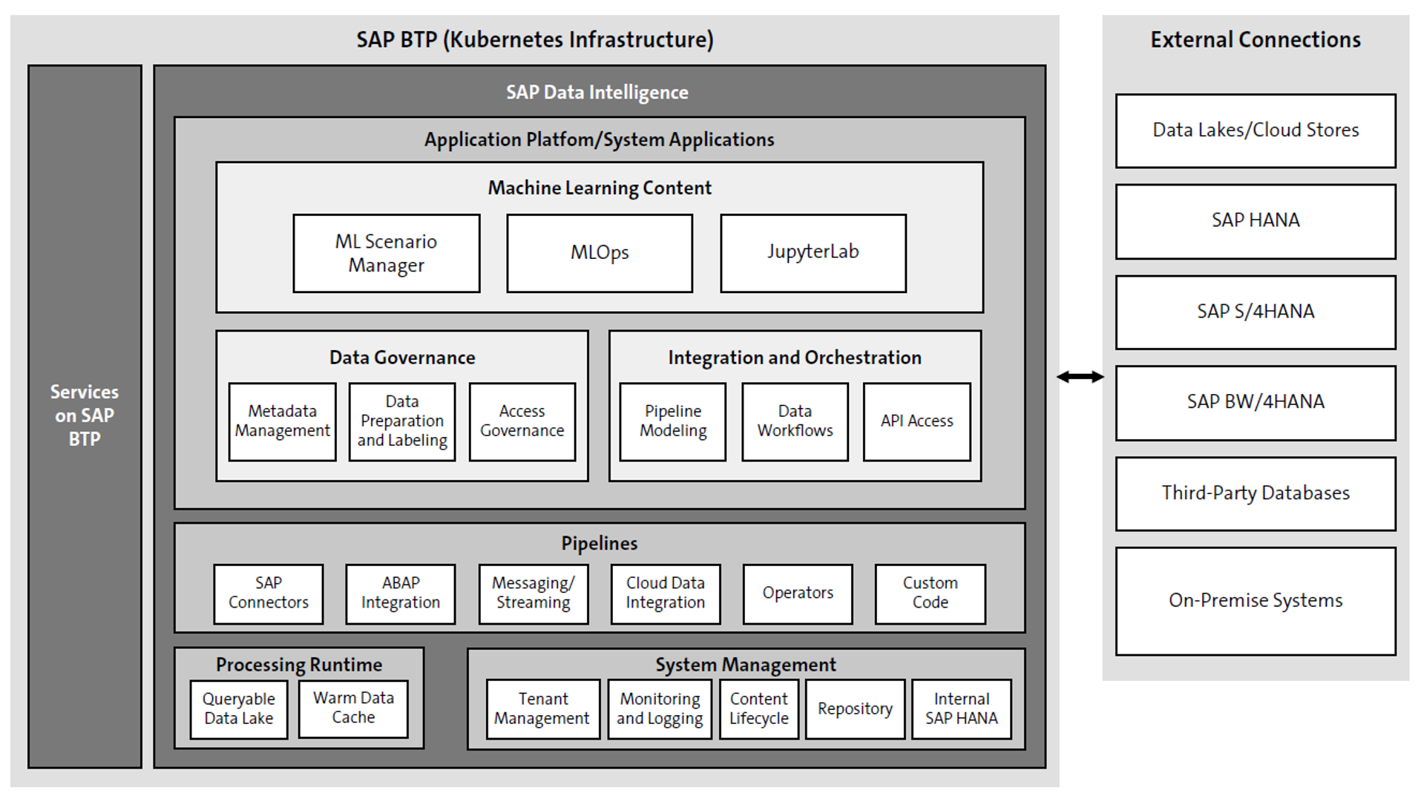Select the Content Lifecycle box

pos(759,709)
